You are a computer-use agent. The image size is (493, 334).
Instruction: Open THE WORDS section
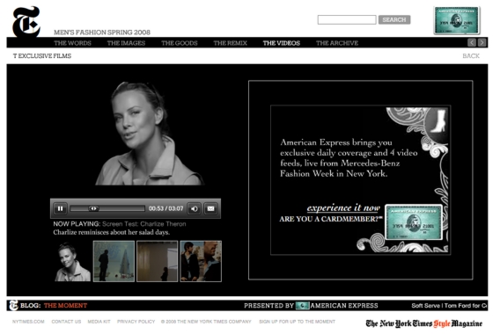tap(72, 43)
